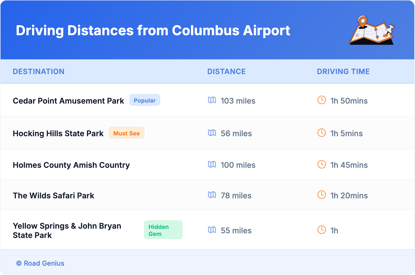415x275 pixels.
Task: Click the map icon beside 100 miles
Action: click(212, 164)
